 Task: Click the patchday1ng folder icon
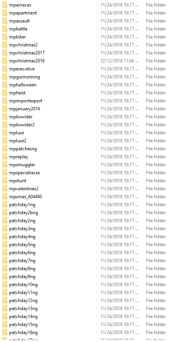coord(5,205)
